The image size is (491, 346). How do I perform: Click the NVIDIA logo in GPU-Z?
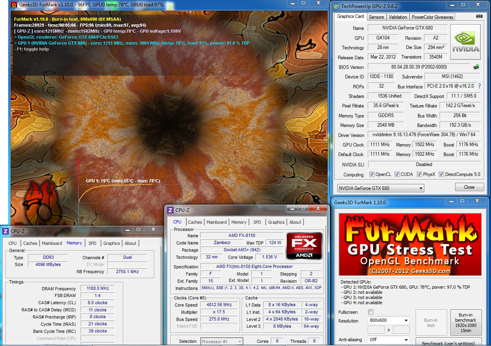(466, 42)
